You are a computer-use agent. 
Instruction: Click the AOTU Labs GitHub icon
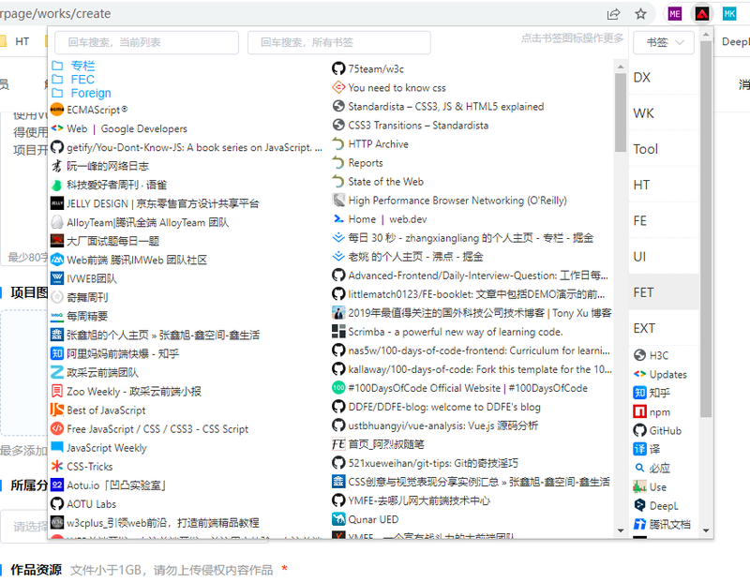[57, 503]
